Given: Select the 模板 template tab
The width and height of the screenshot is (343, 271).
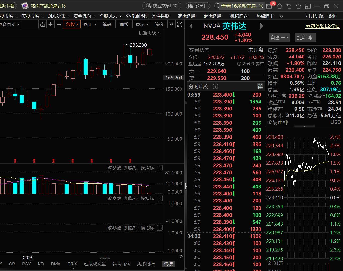Looking at the screenshot, I should click(x=168, y=264).
